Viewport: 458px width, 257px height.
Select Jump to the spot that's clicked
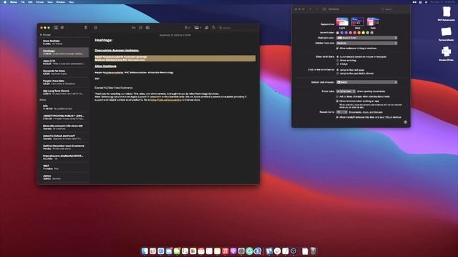(338, 74)
